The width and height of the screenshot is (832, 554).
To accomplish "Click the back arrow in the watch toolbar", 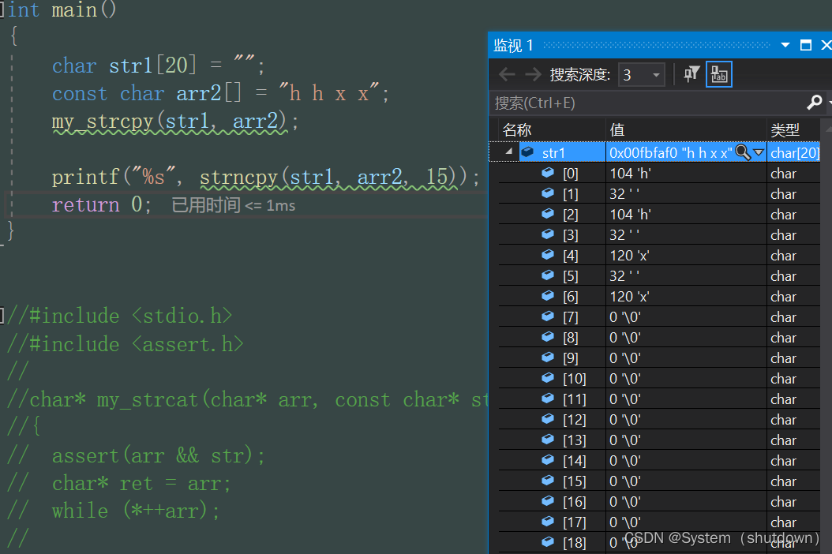I will (x=507, y=75).
